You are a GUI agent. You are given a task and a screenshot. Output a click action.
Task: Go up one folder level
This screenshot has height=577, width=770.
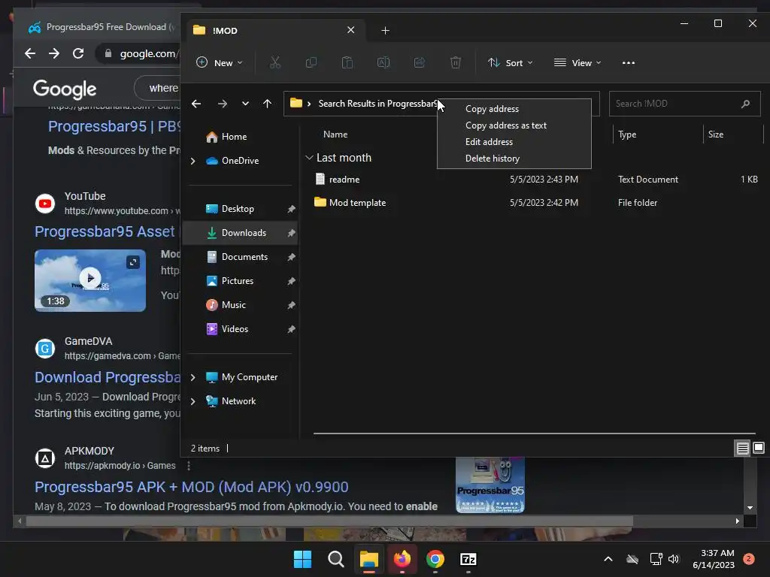click(267, 104)
